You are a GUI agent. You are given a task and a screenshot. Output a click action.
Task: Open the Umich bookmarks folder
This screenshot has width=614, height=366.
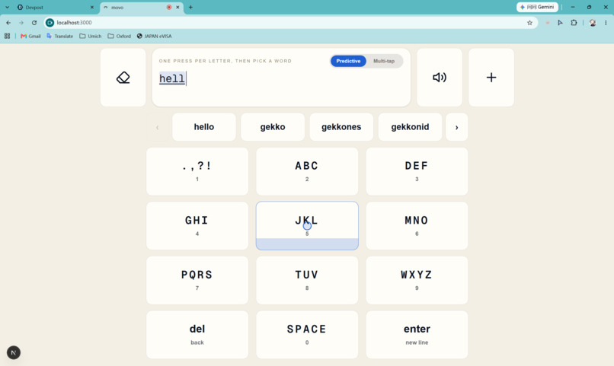click(91, 36)
